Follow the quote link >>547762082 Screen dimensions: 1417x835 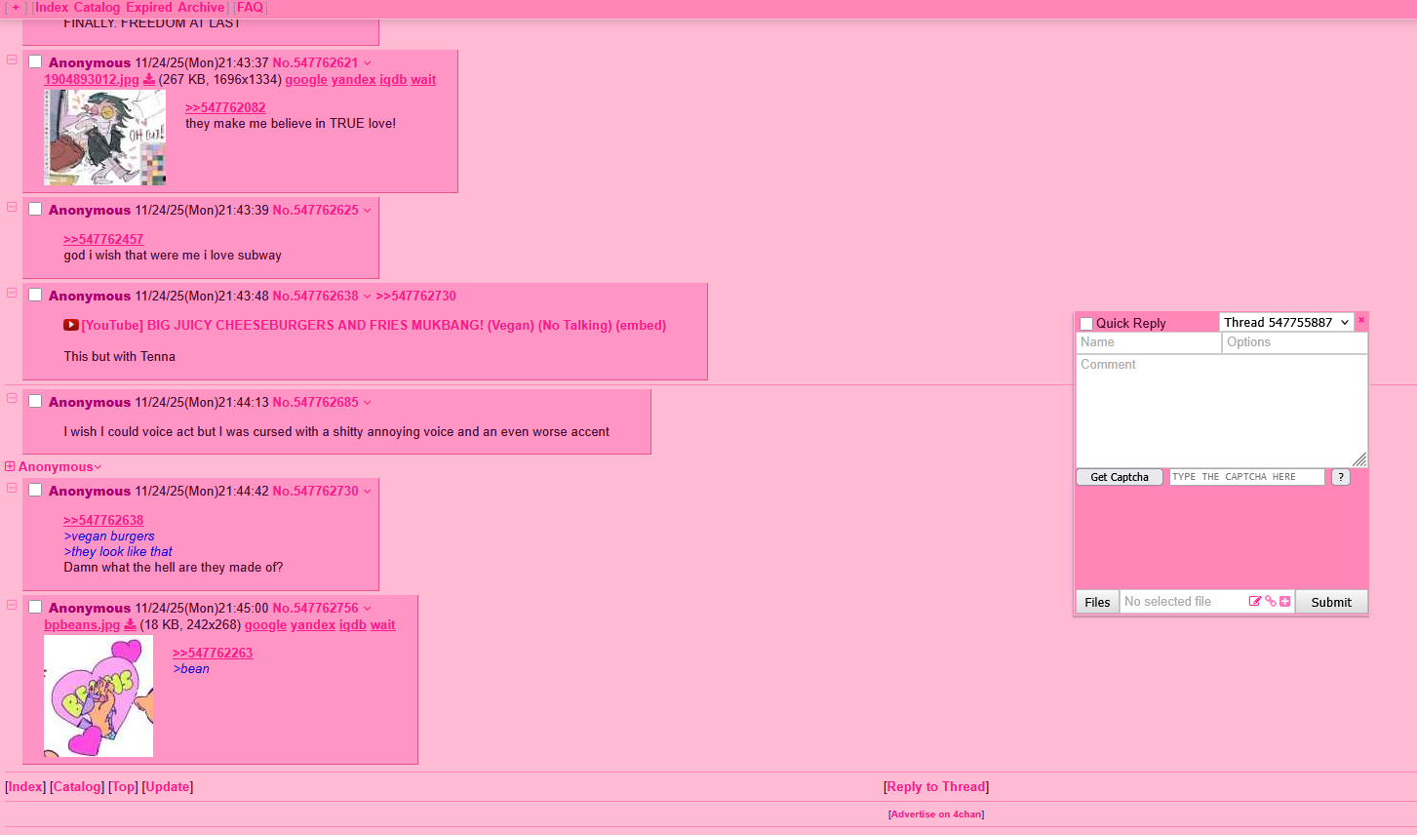225,108
